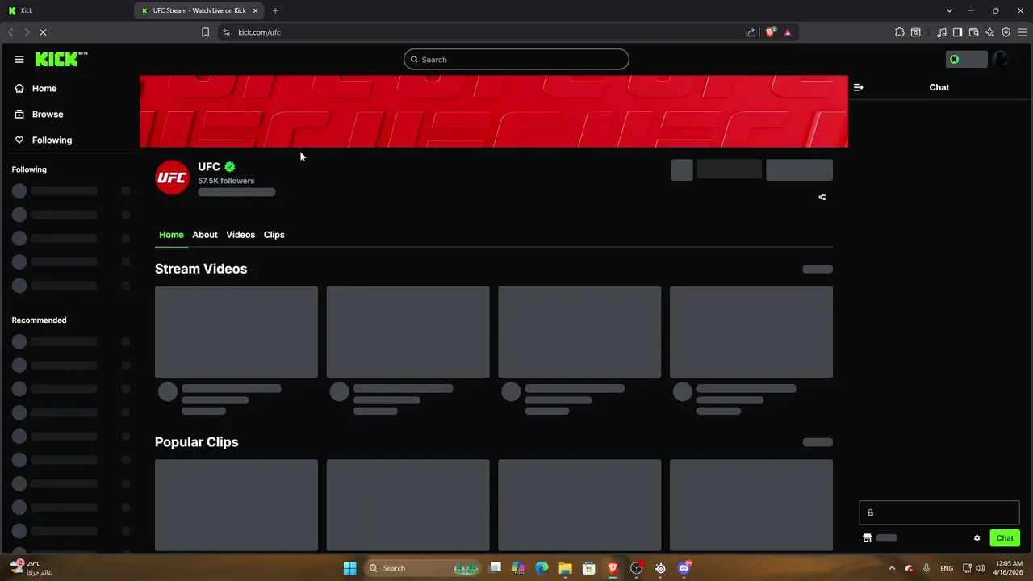1033x581 pixels.
Task: Open Microsoft Edge from taskbar
Action: pyautogui.click(x=542, y=568)
